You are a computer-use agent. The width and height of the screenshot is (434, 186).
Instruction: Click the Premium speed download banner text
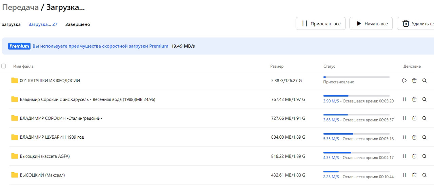pyautogui.click(x=100, y=46)
